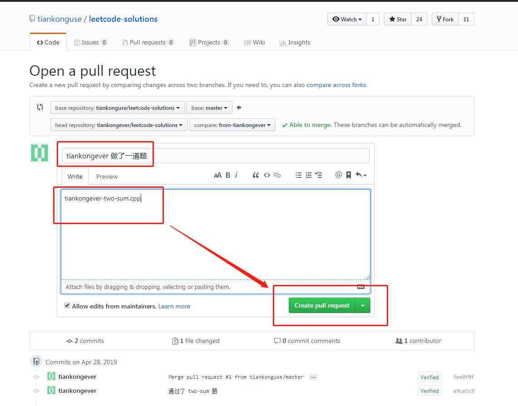Image resolution: width=518 pixels, height=406 pixels.
Task: Open the compare: from-tiankongever dropdown
Action: (x=232, y=125)
